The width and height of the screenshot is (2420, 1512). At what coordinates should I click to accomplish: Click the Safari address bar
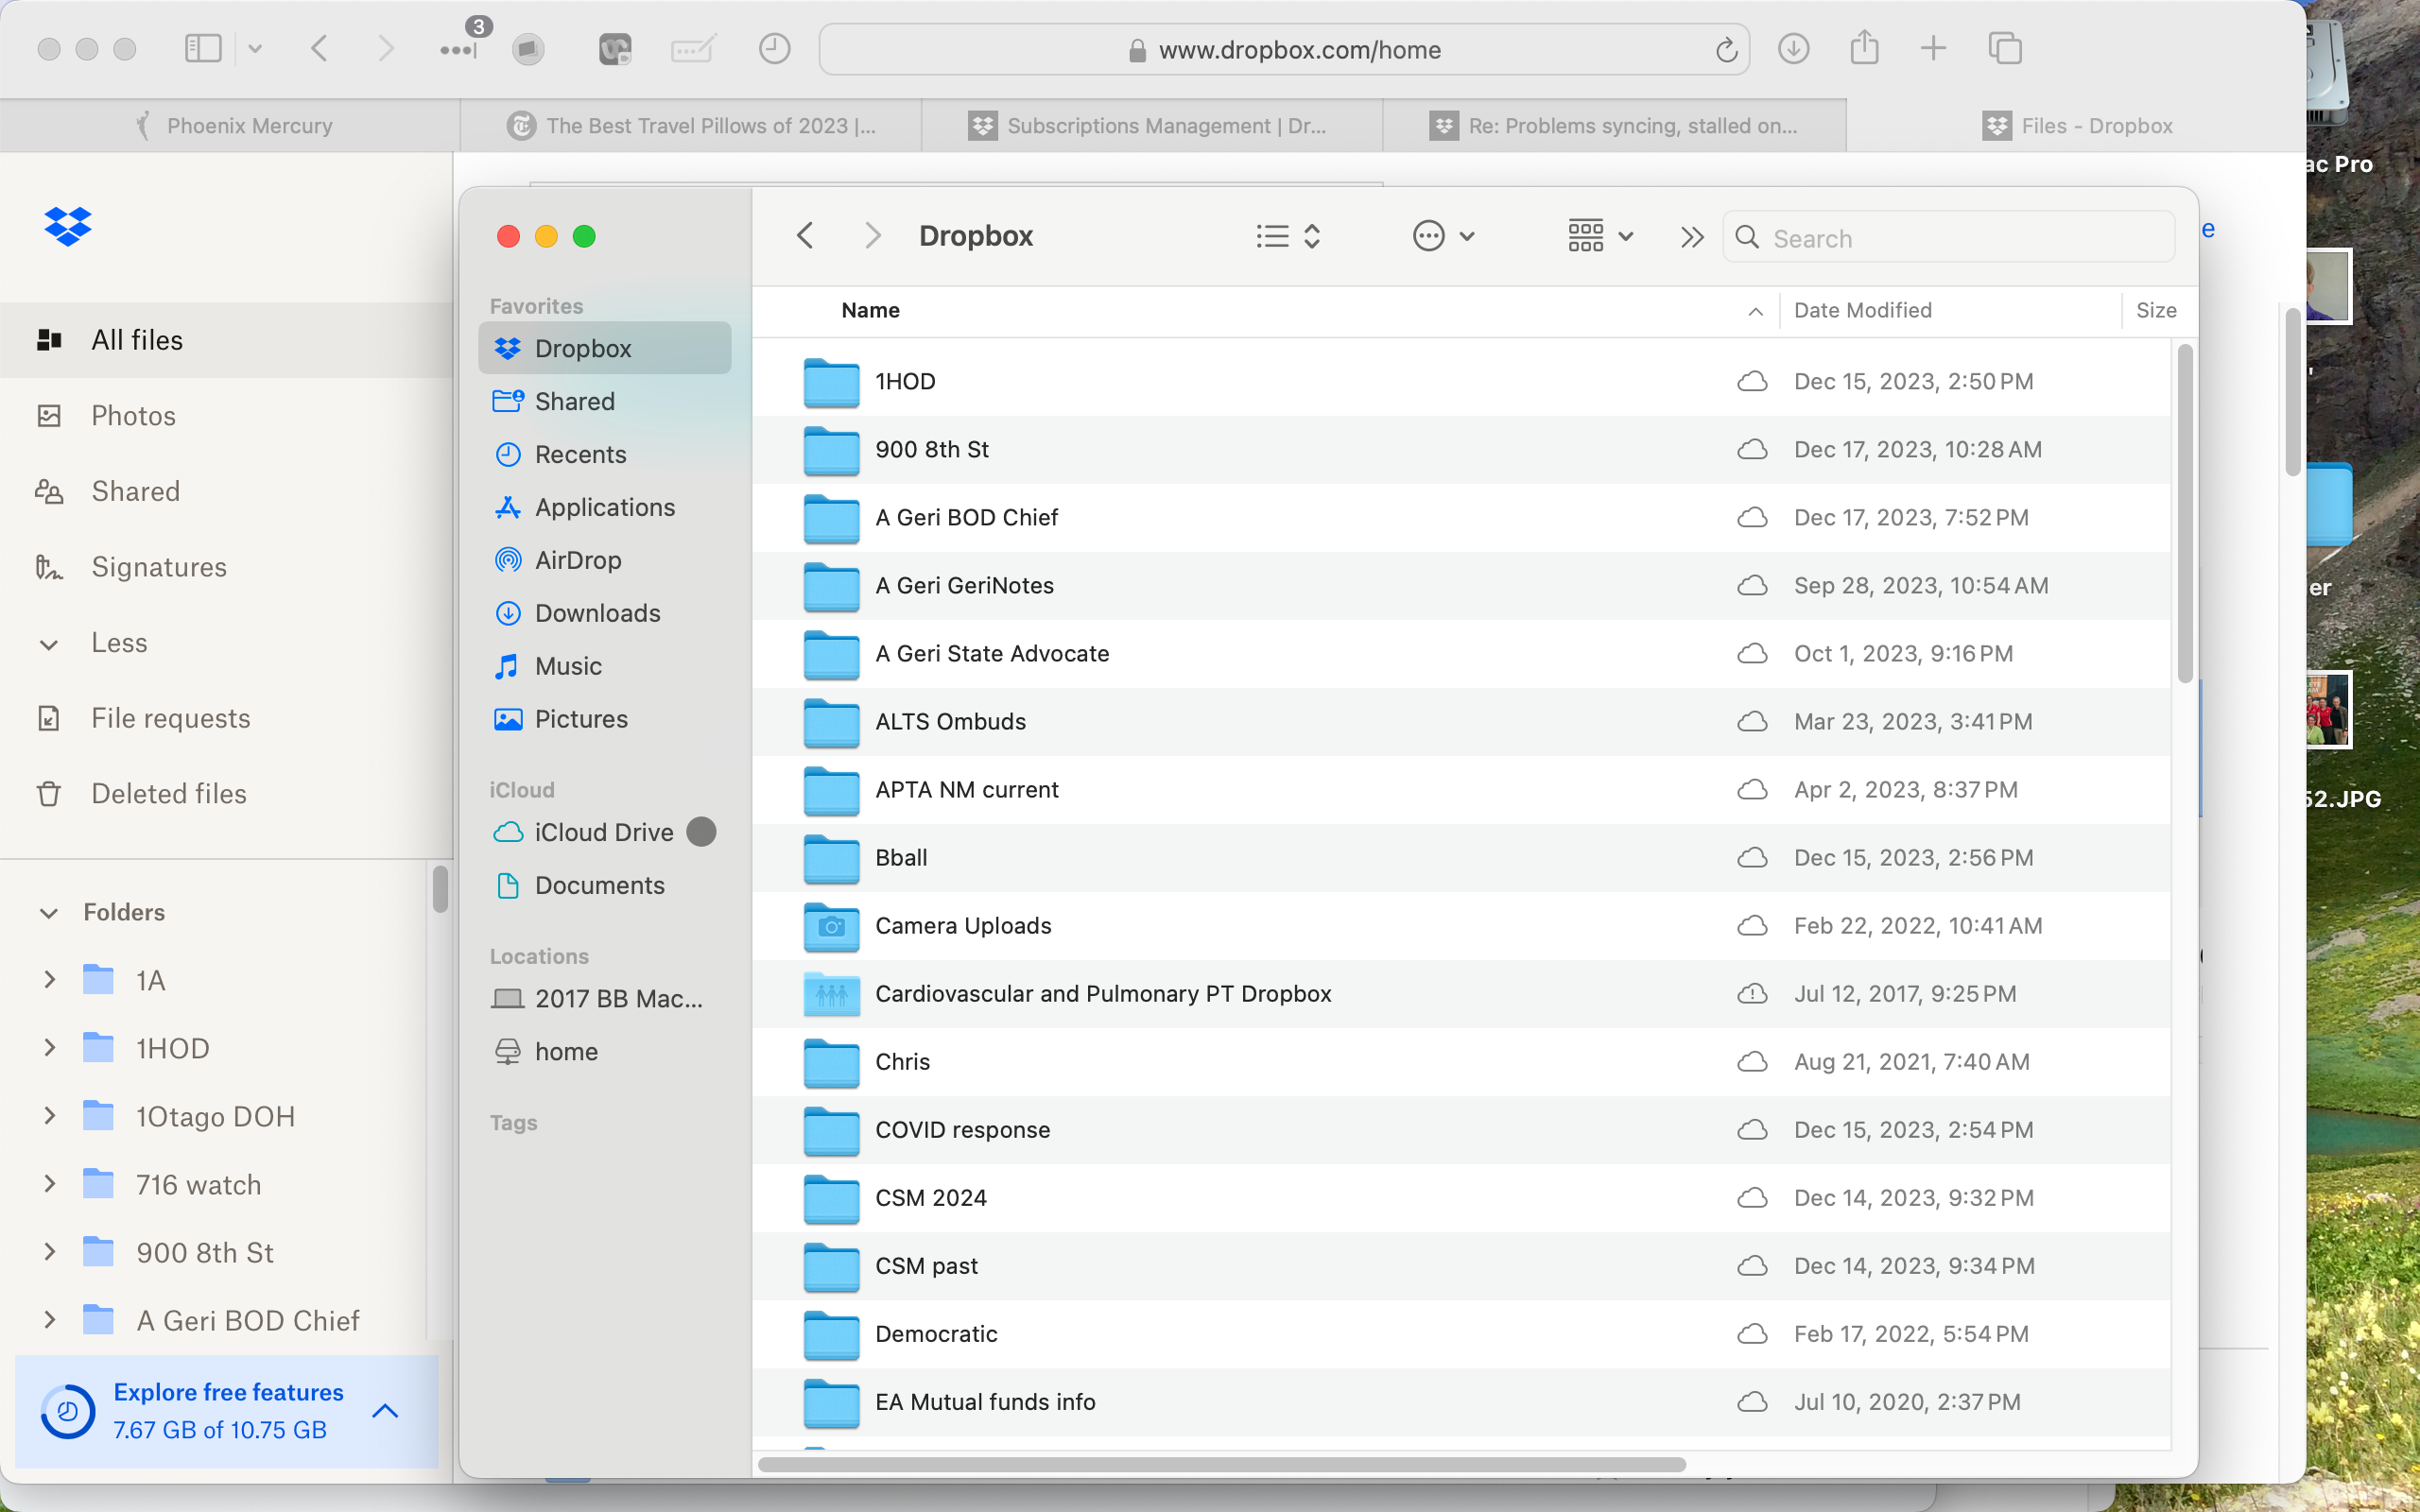tap(1284, 50)
